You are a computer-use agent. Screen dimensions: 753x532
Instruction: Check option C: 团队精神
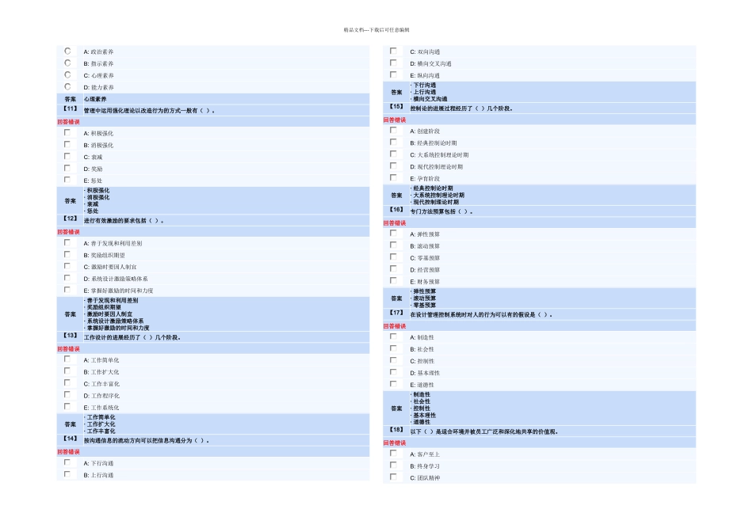pyautogui.click(x=393, y=477)
